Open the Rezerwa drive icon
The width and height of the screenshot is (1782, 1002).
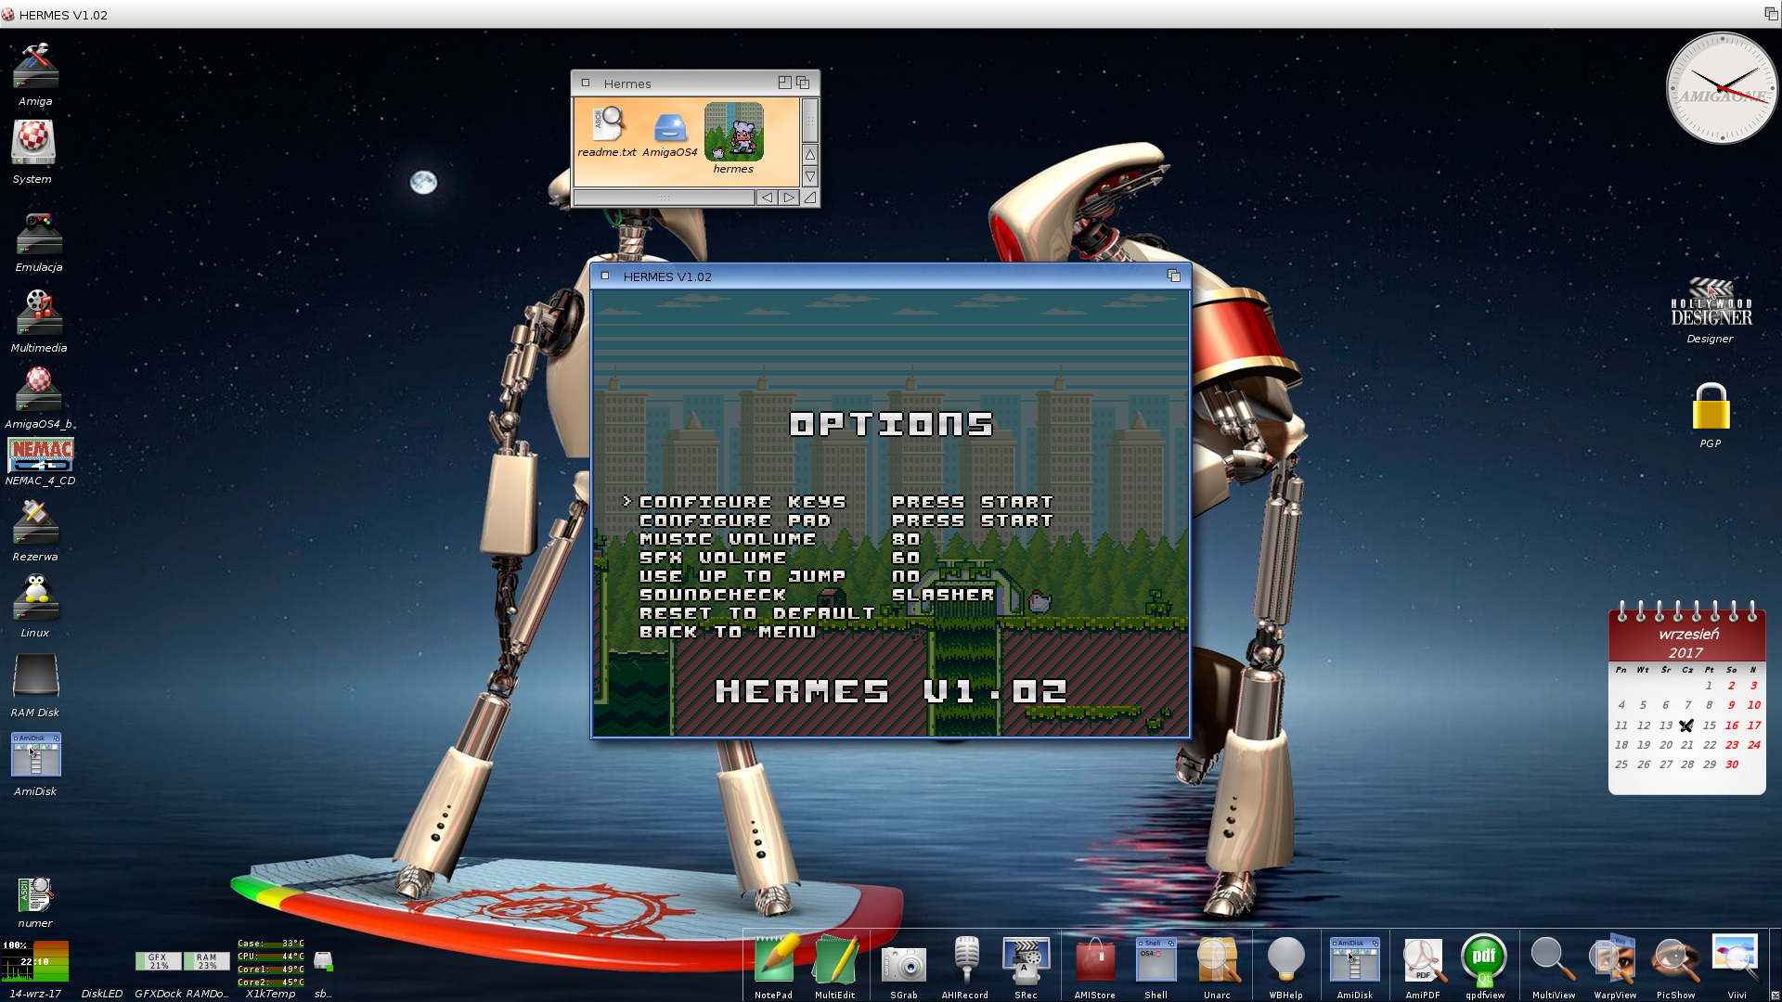(x=35, y=522)
